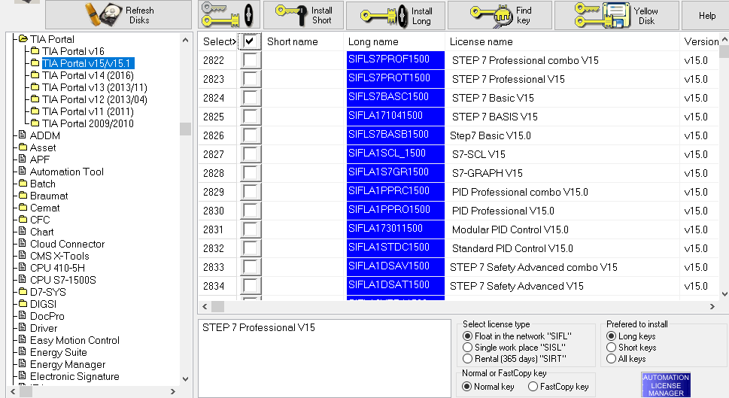The width and height of the screenshot is (729, 398).
Task: Toggle the select-all checkbox in header
Action: coord(250,41)
